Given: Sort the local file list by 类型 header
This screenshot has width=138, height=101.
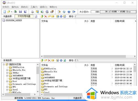Looking at the screenshot, I should pos(93,65).
